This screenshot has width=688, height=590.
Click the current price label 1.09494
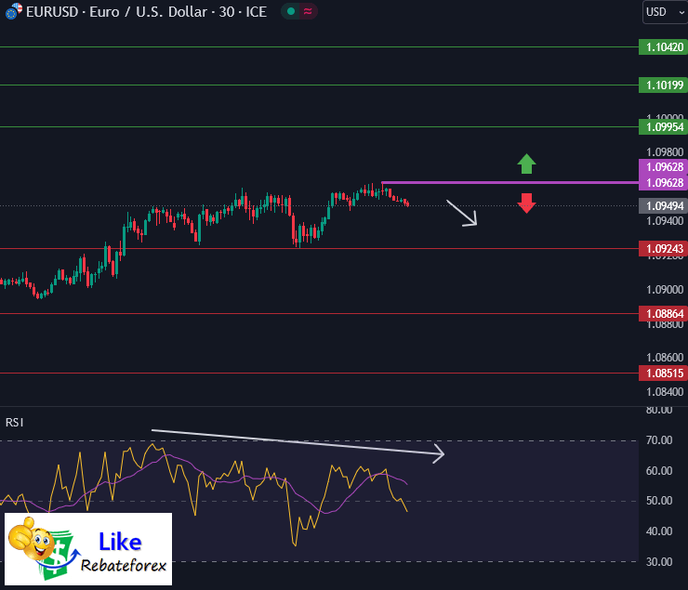664,205
